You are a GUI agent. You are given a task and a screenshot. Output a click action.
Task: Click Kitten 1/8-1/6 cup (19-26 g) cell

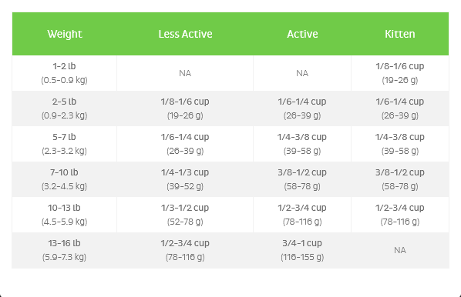(x=400, y=73)
